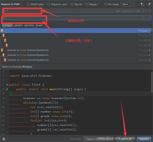Click the filter funnel icon
This screenshot has width=153, height=142.
click(142, 4)
